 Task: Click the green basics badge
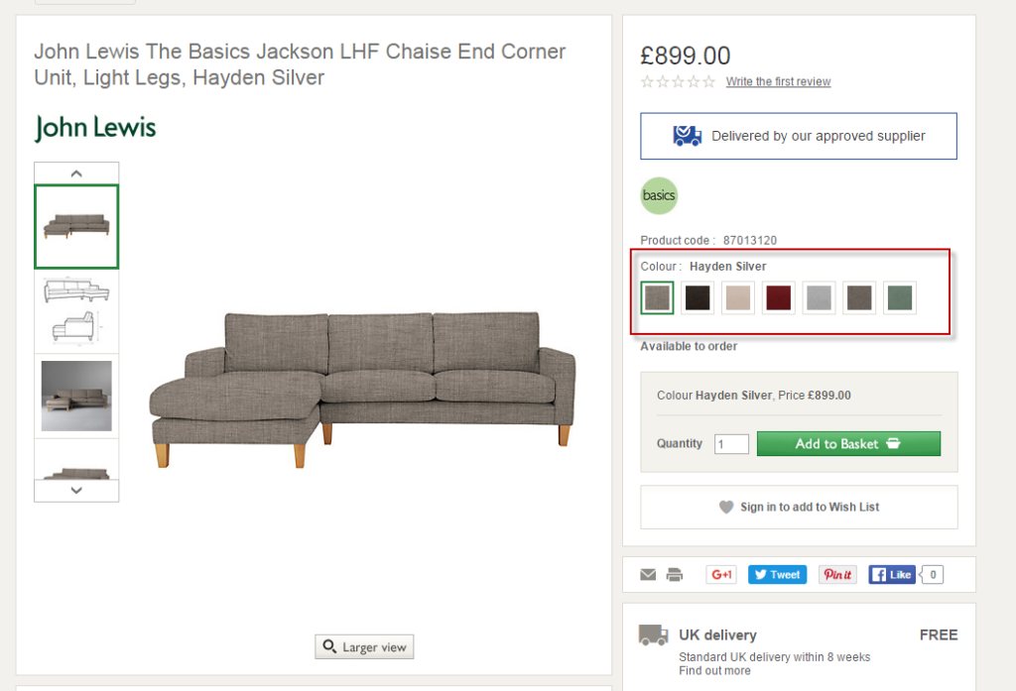[659, 195]
